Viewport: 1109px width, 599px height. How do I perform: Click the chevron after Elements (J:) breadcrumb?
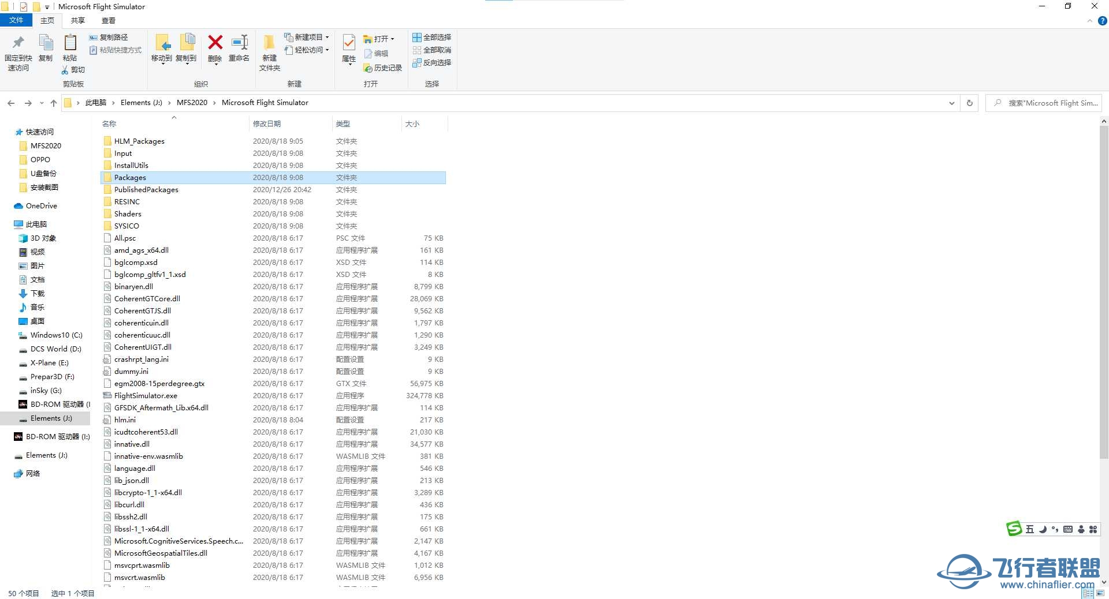169,103
